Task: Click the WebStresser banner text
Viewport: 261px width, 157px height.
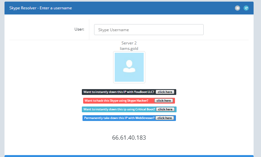Action: 119,118
